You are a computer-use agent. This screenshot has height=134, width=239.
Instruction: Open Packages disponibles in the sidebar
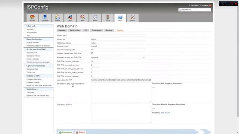34,79
